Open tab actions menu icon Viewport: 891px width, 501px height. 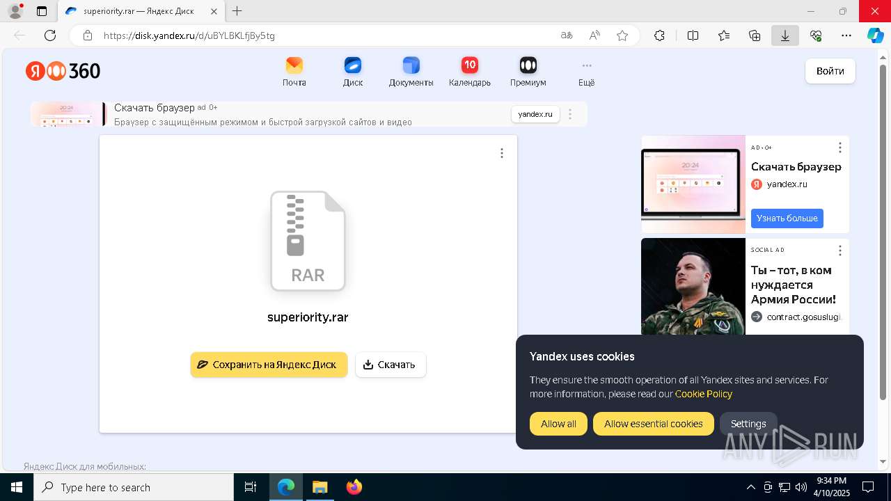pos(42,11)
